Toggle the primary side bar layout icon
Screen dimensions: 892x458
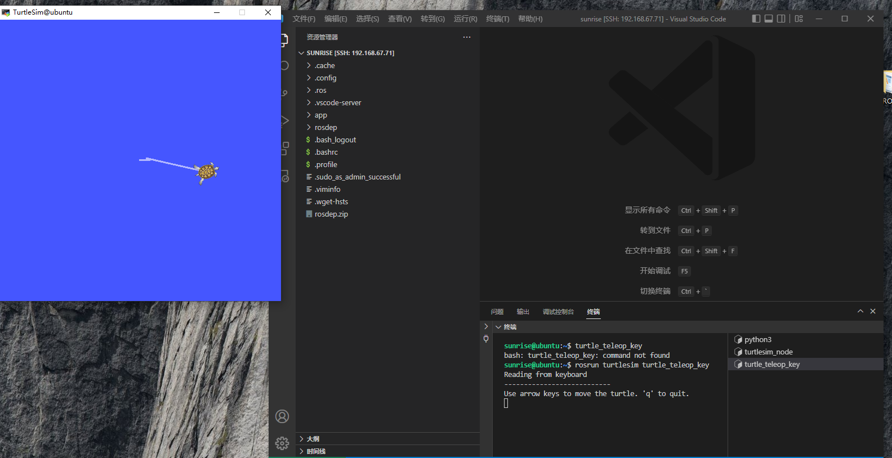756,19
